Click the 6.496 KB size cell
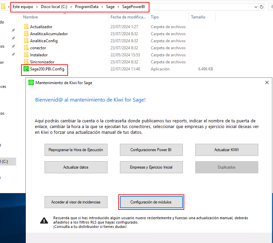This screenshot has height=243, width=273. tap(205, 69)
